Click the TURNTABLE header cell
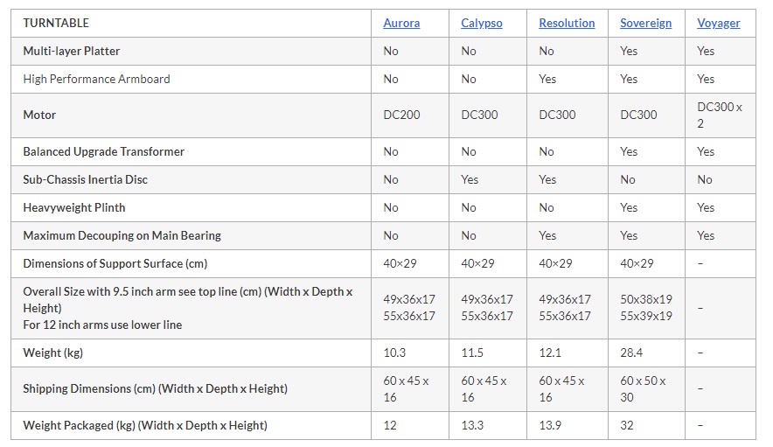This screenshot has width=773, height=447. click(191, 24)
